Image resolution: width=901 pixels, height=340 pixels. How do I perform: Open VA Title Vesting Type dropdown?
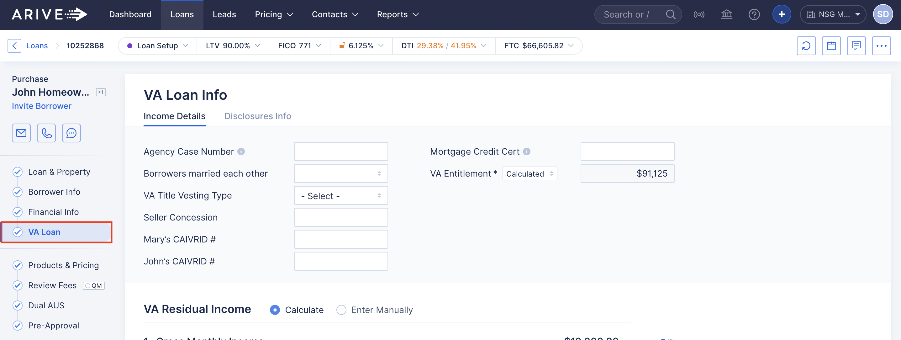[341, 195]
